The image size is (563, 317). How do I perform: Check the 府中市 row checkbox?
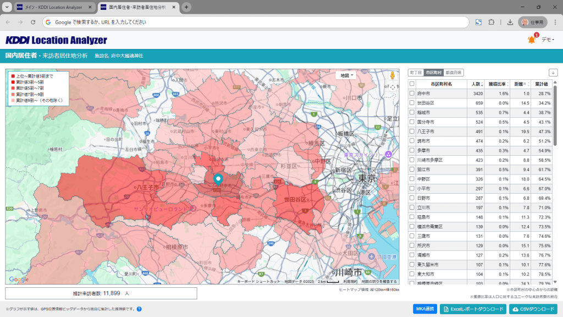pos(412,94)
